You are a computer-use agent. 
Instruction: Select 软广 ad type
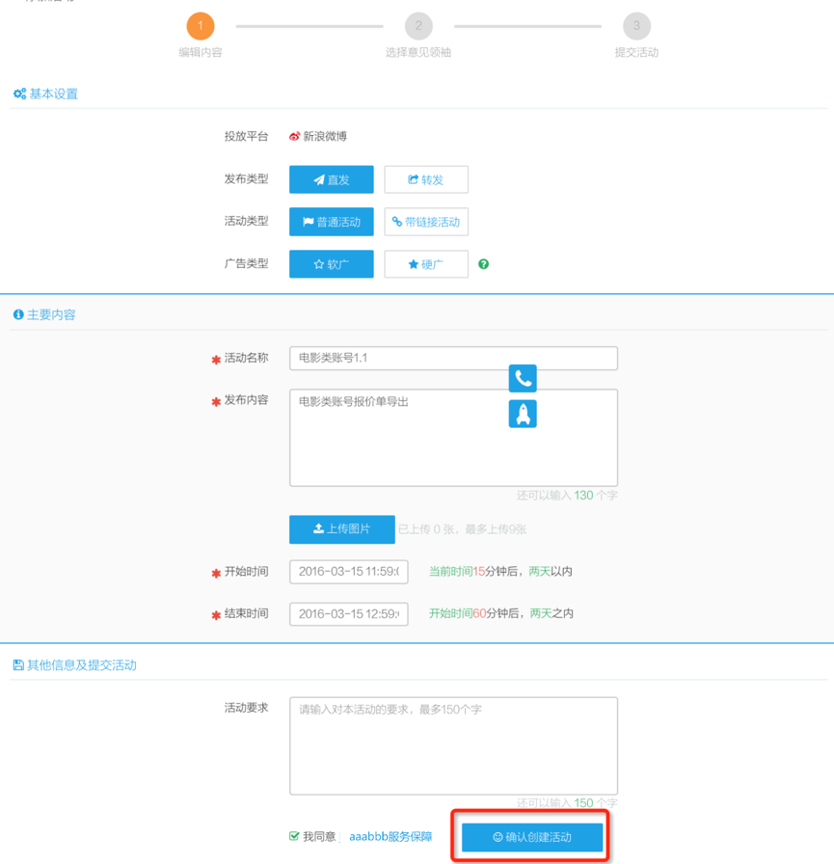331,264
